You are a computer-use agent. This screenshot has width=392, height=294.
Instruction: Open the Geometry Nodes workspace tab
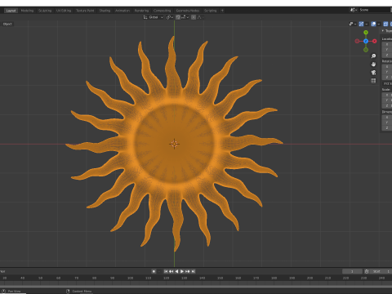188,11
